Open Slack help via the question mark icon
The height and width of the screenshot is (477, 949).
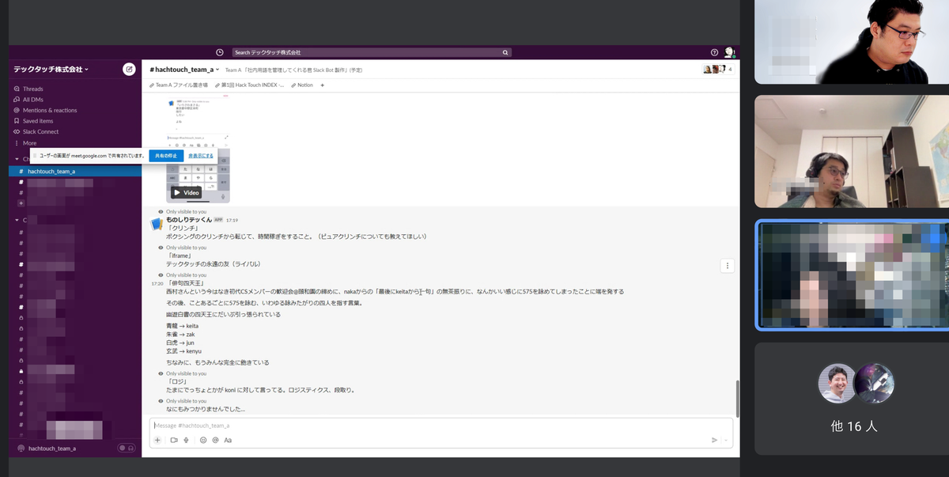pos(714,52)
